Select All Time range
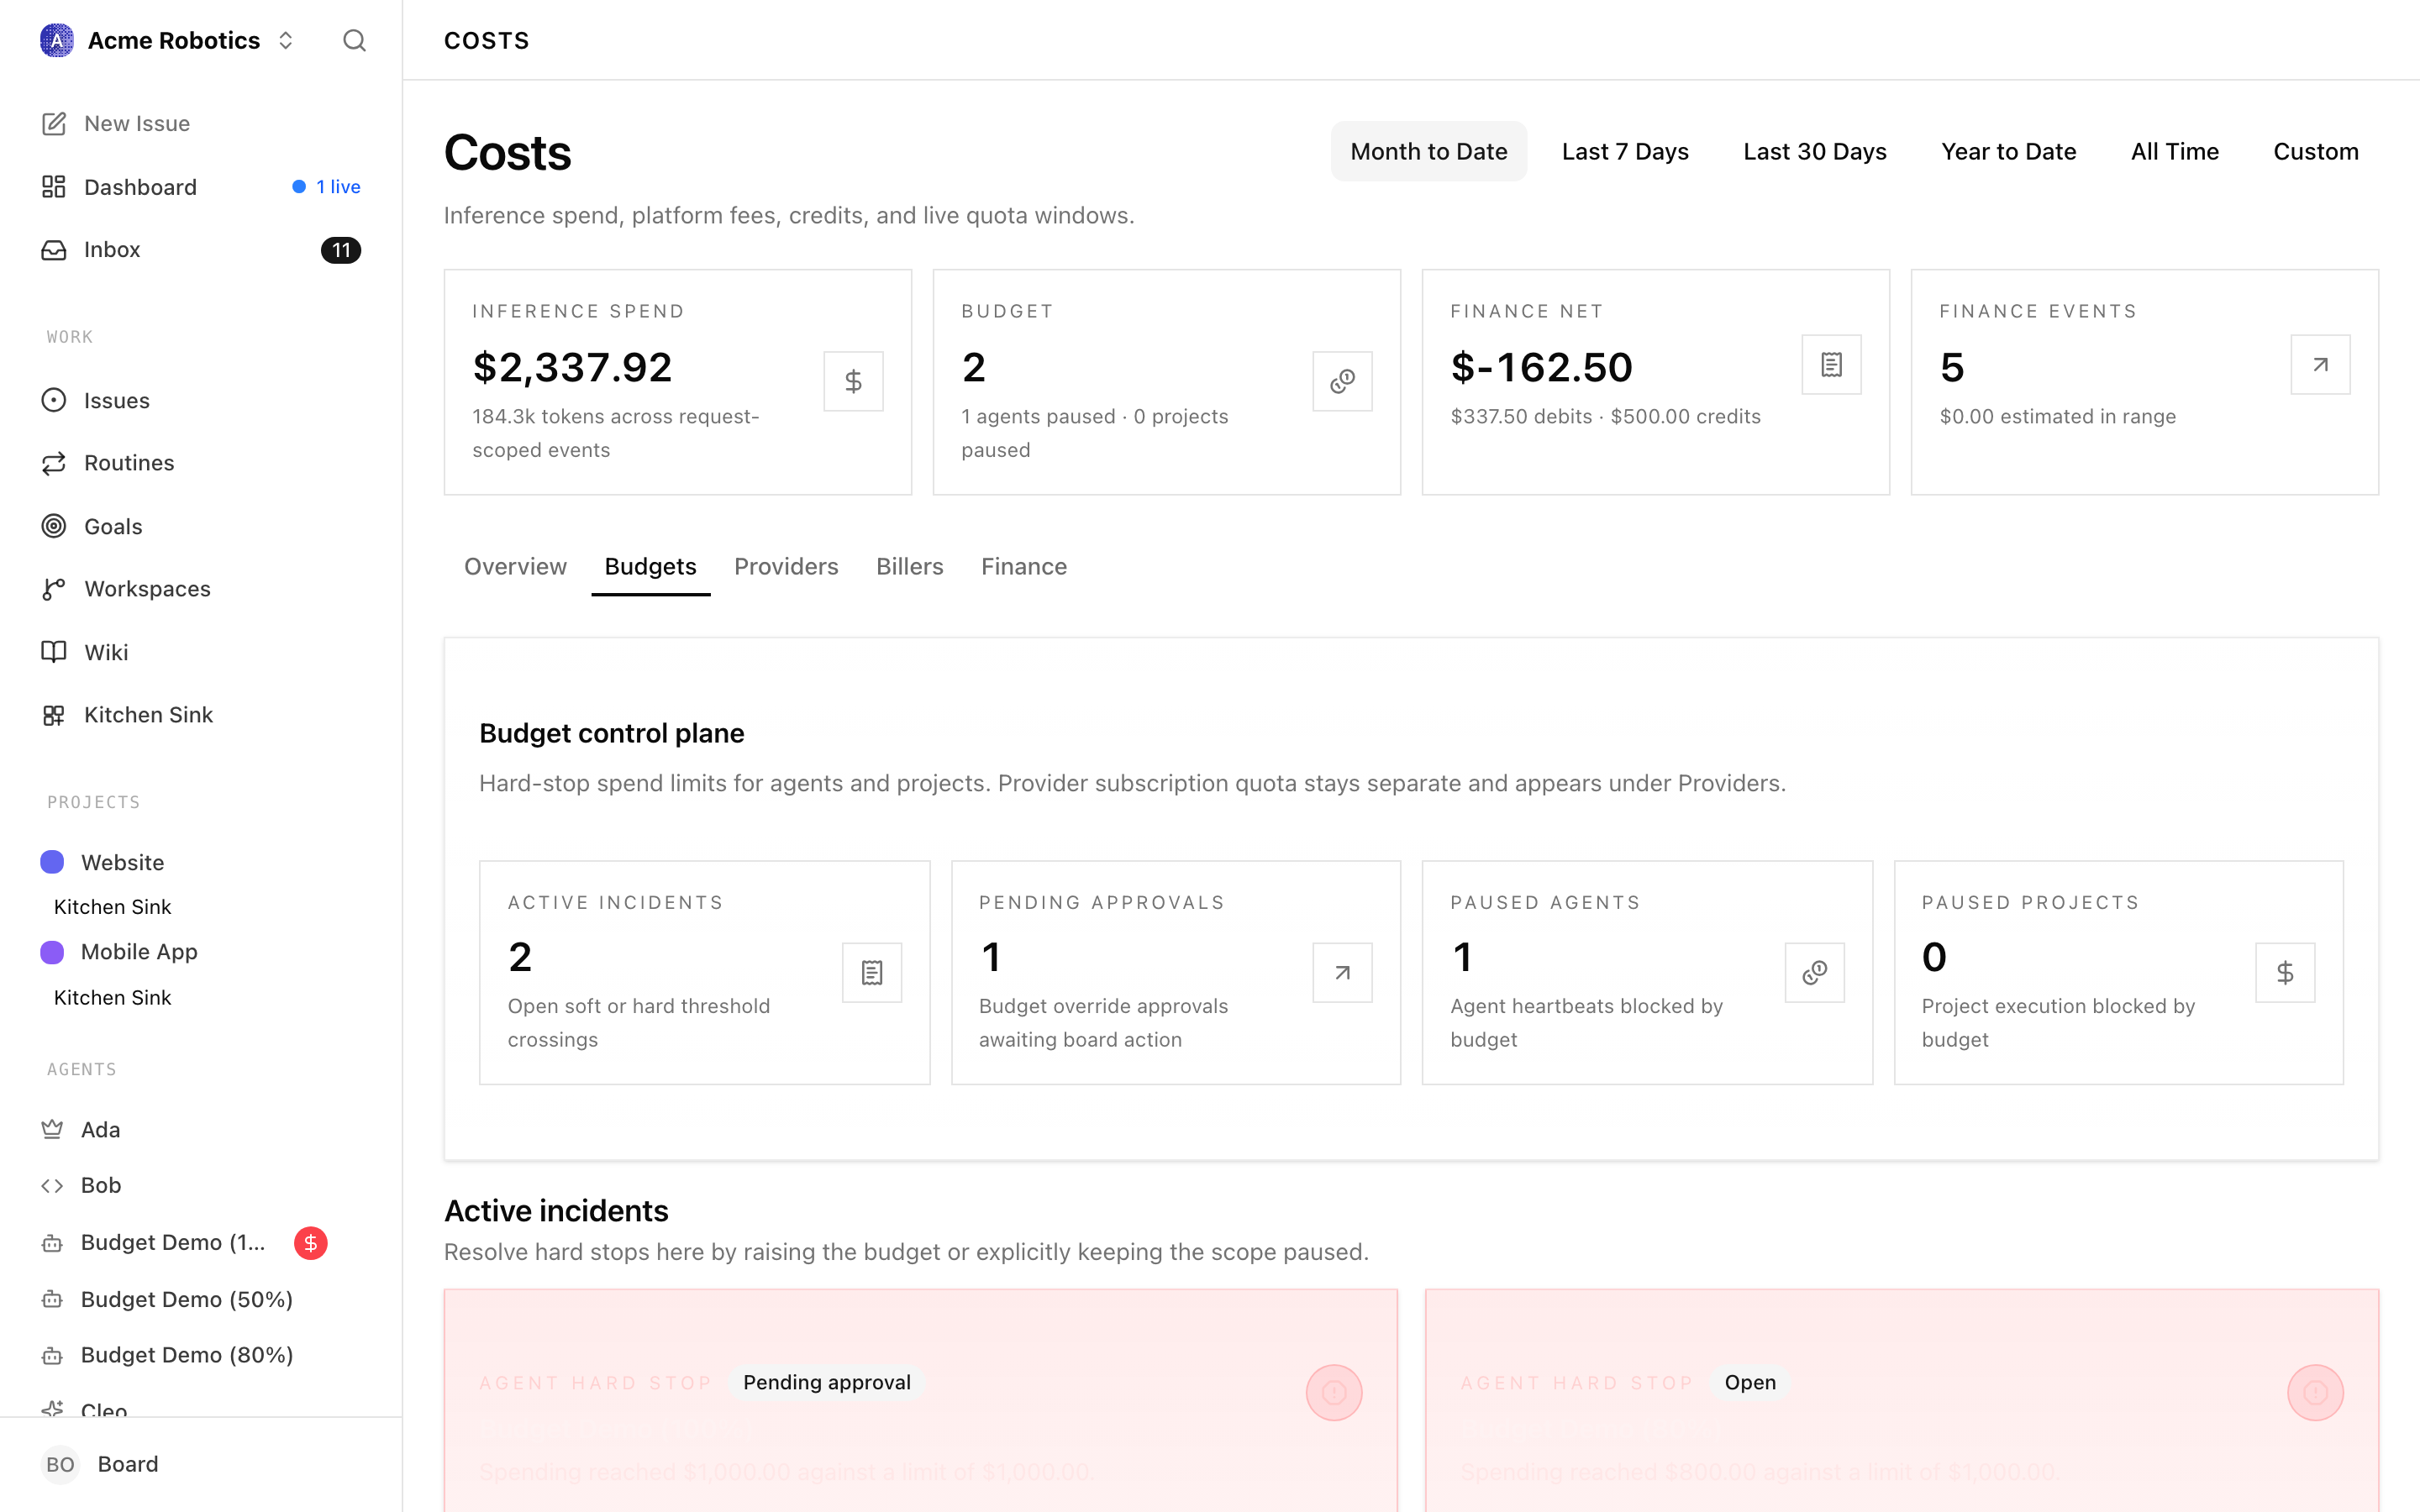This screenshot has height=1512, width=2420. [2174, 151]
